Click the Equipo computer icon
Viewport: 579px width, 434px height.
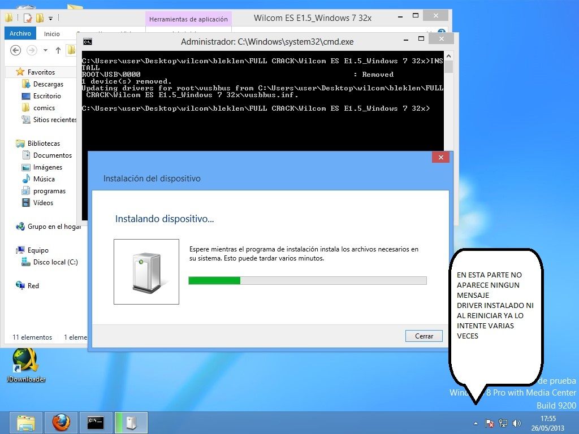(20, 250)
